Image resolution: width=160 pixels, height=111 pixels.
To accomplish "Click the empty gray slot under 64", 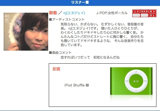I will tap(144, 15).
